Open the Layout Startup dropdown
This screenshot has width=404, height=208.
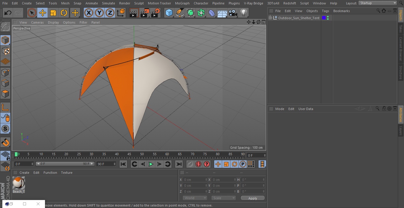378,3
